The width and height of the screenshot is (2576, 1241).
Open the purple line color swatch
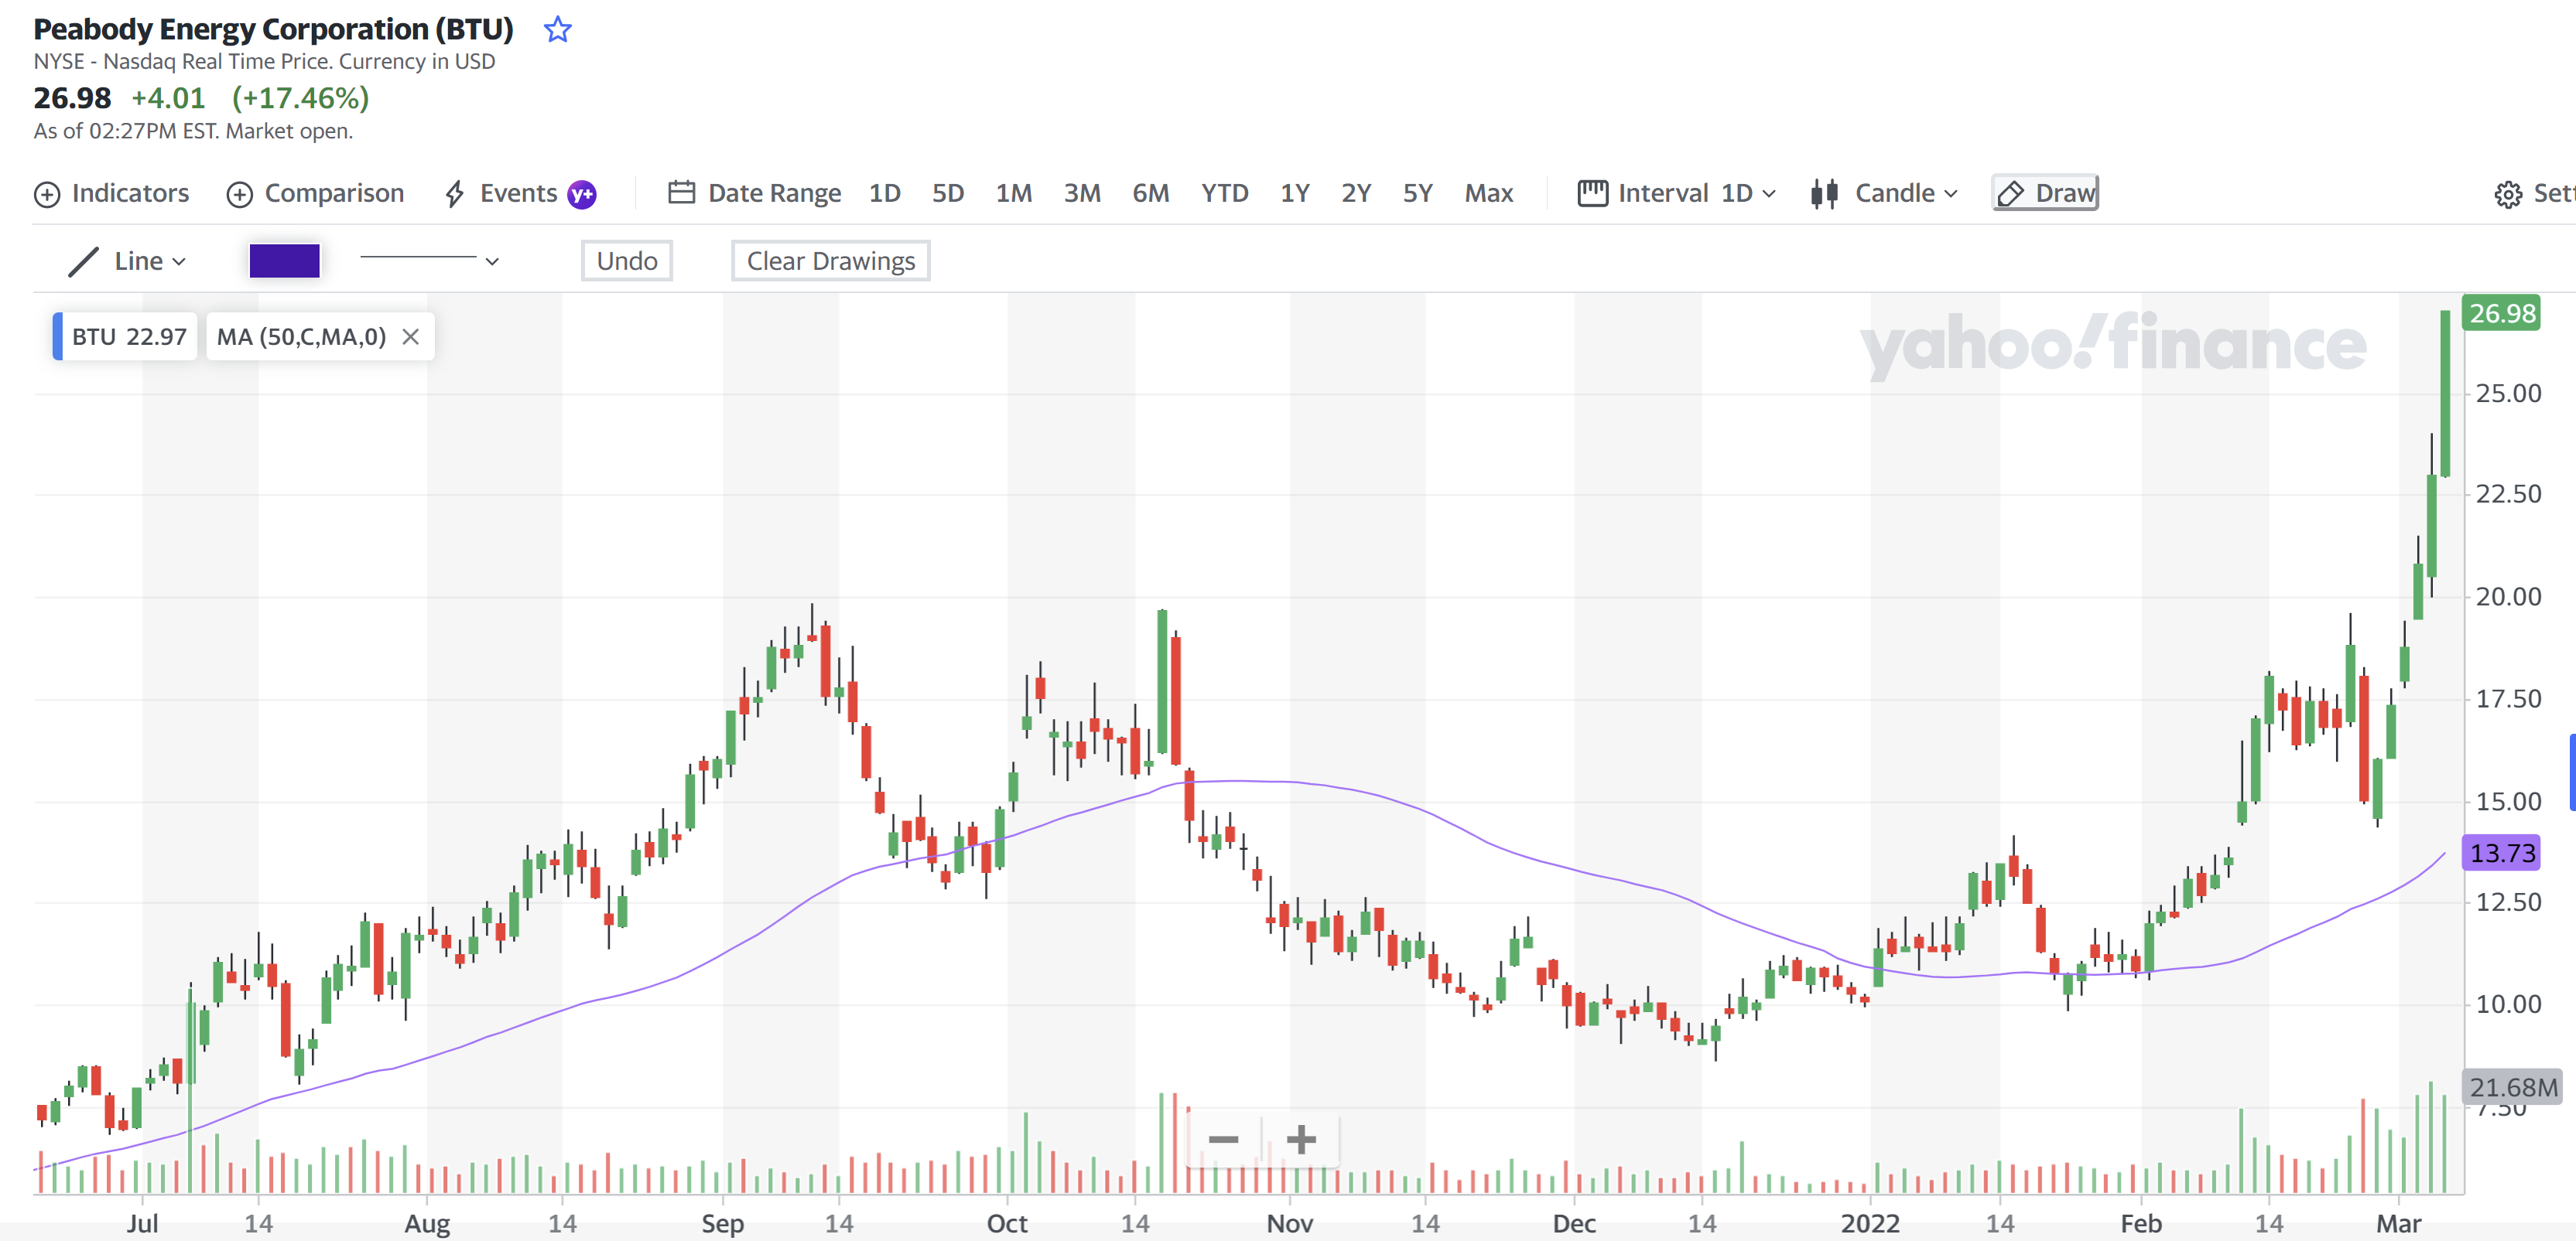(284, 261)
